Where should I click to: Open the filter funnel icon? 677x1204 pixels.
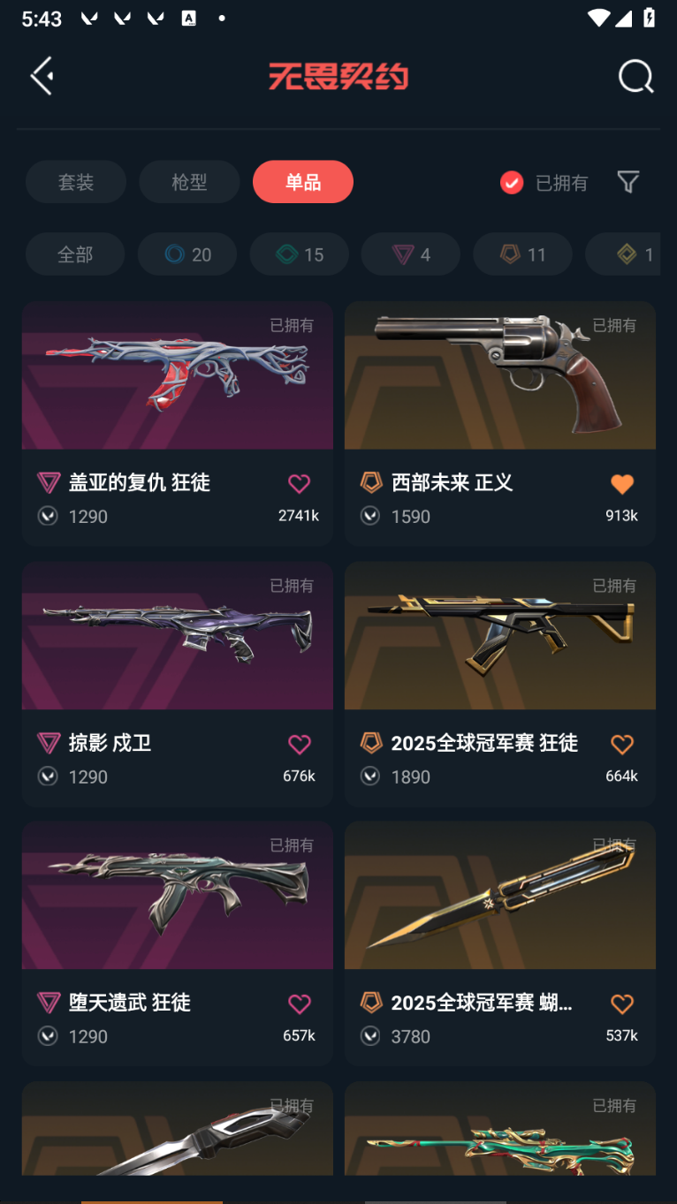[628, 182]
